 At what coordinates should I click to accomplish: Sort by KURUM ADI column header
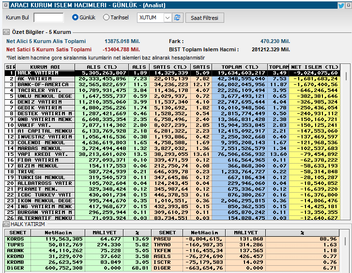pyautogui.click(x=45, y=67)
